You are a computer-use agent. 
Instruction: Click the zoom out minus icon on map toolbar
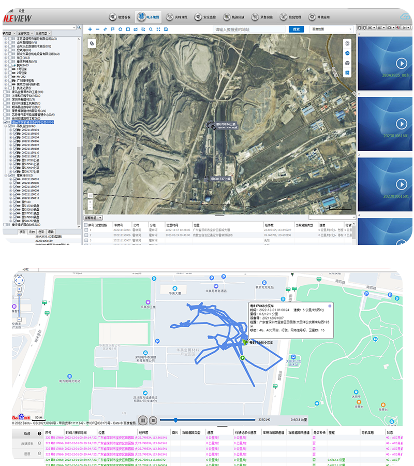tap(98, 30)
